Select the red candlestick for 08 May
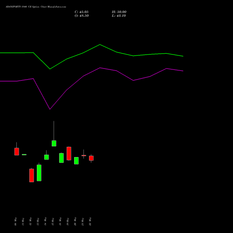 point(17,151)
